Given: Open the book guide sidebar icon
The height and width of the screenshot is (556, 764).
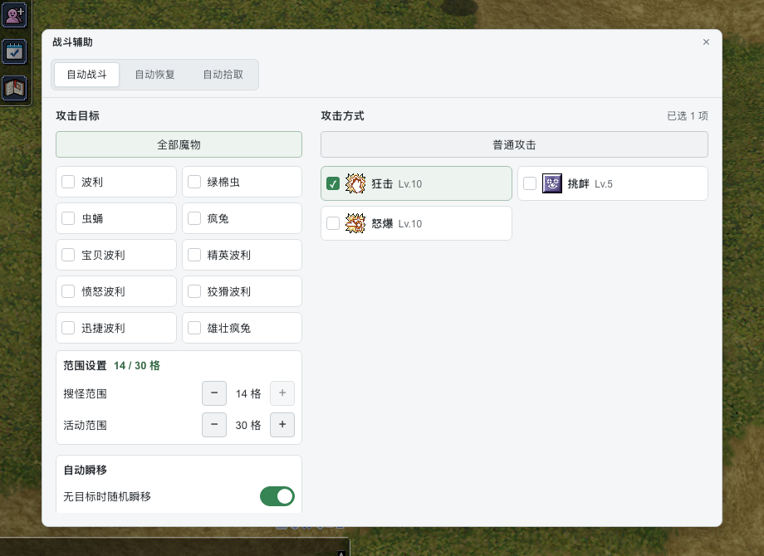Looking at the screenshot, I should 14,88.
